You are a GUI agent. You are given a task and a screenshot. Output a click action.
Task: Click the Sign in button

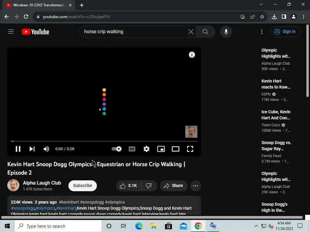[285, 31]
